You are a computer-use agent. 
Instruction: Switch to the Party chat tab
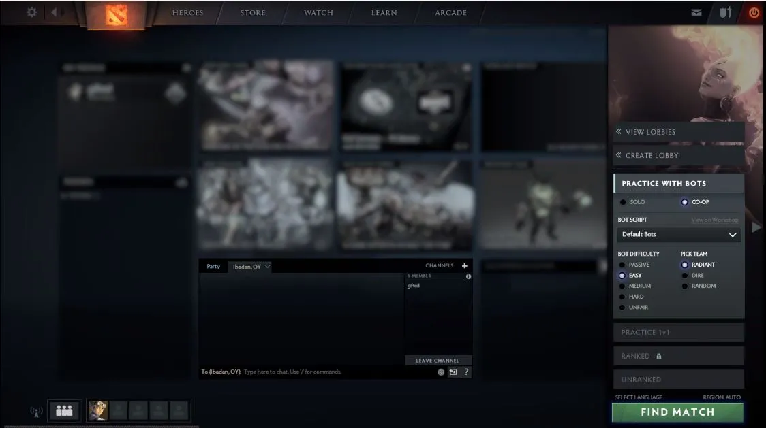(x=213, y=267)
